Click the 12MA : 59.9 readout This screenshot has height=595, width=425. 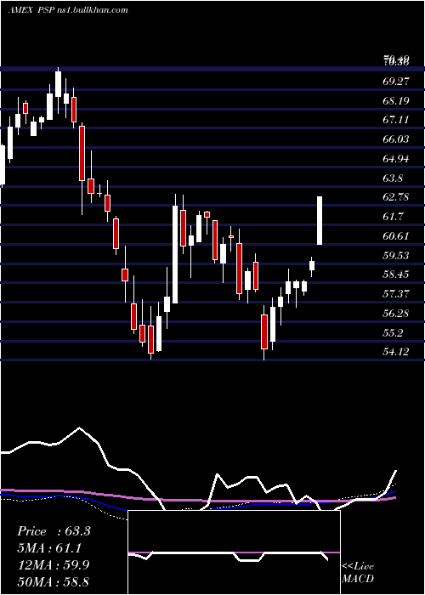54,565
